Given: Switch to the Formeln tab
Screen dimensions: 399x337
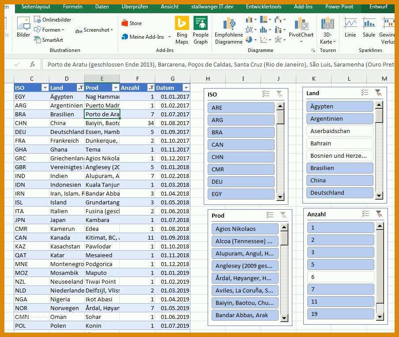Looking at the screenshot, I should point(72,7).
